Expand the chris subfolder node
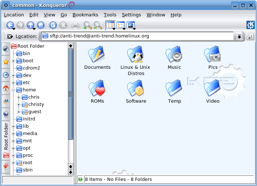Screen dimensions: 257x186 click(19, 97)
